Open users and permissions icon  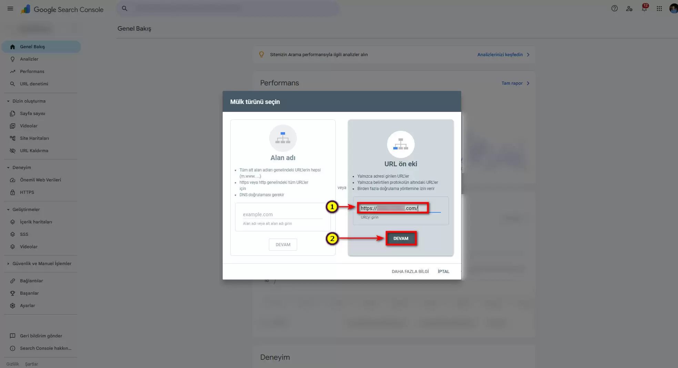(629, 9)
